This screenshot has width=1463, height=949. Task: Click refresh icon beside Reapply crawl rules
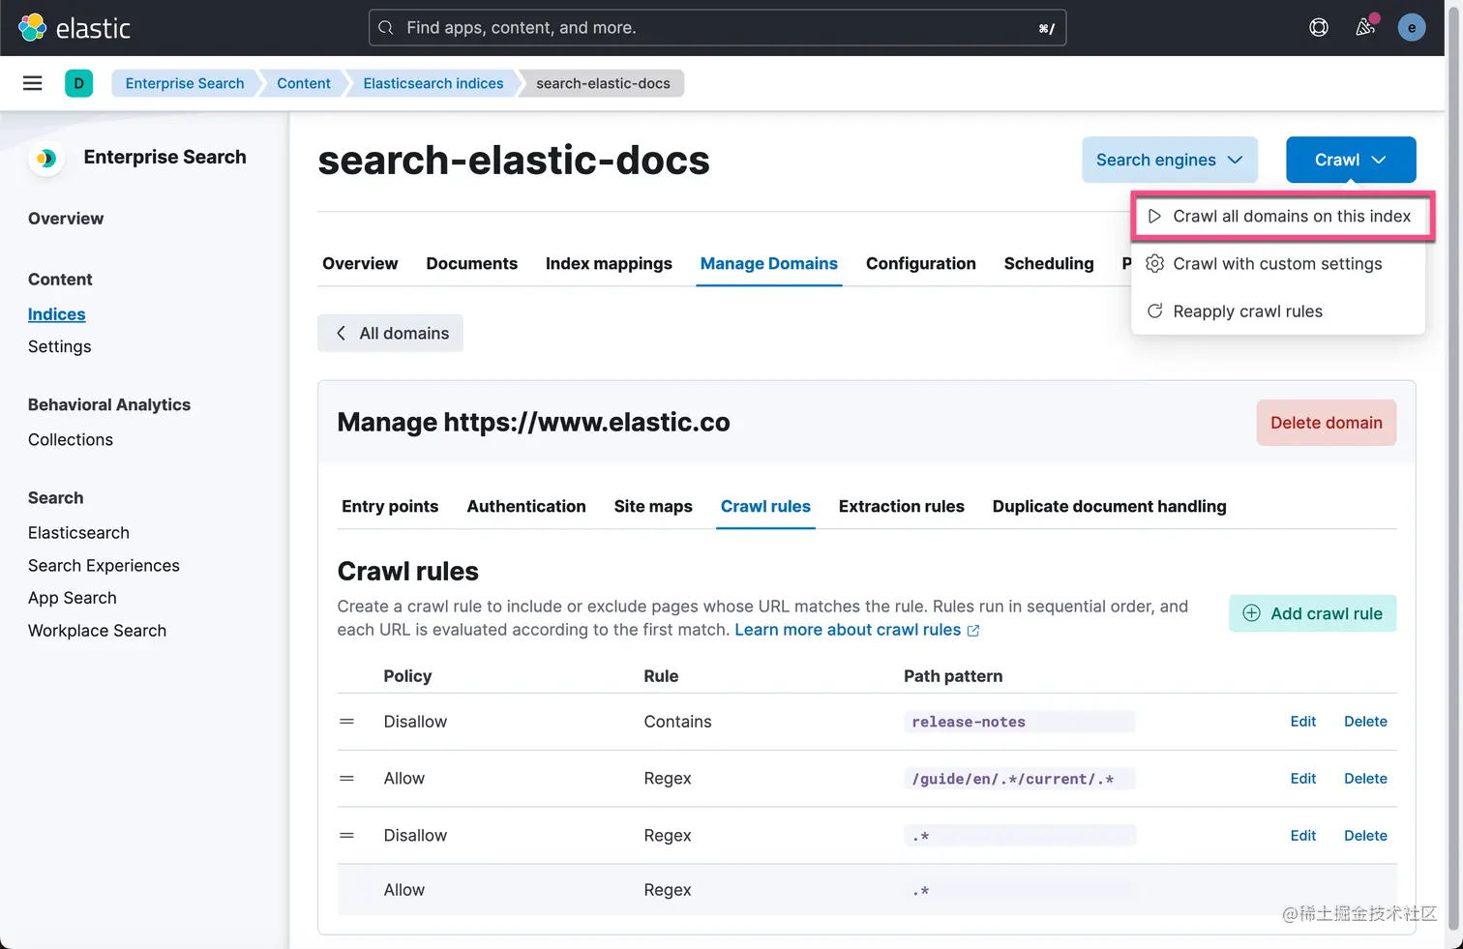(1154, 311)
